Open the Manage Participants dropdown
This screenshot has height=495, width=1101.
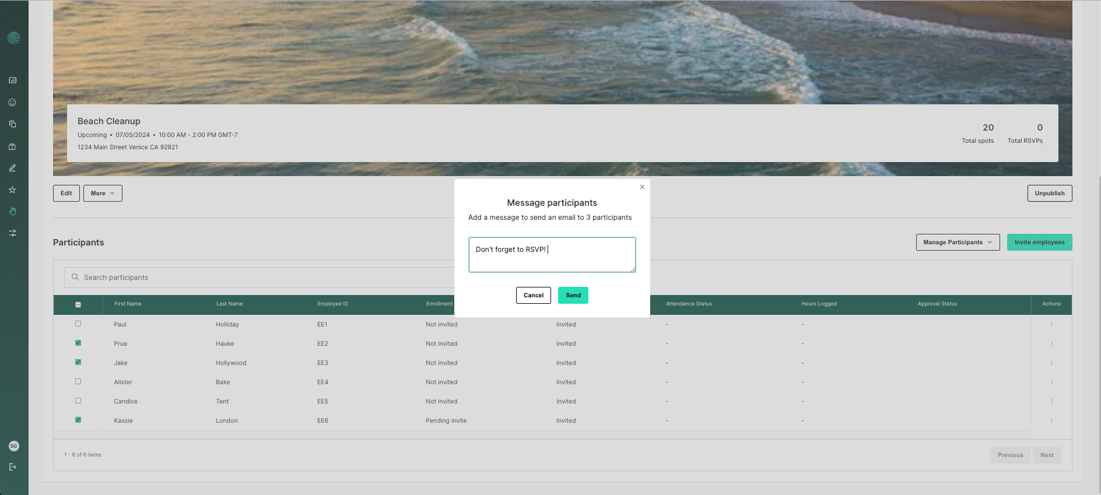point(957,243)
